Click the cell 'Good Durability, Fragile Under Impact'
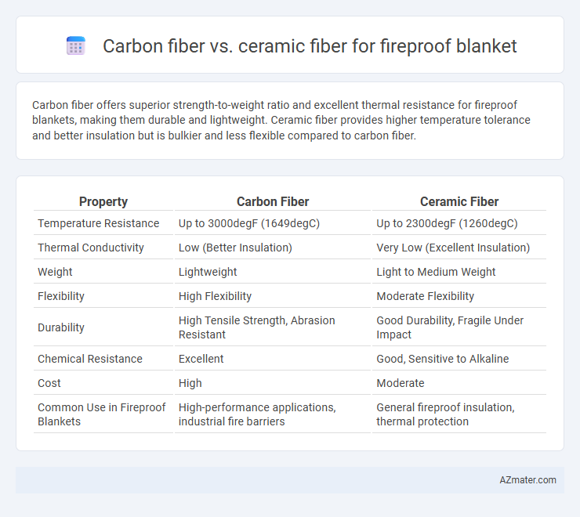 click(x=450, y=327)
